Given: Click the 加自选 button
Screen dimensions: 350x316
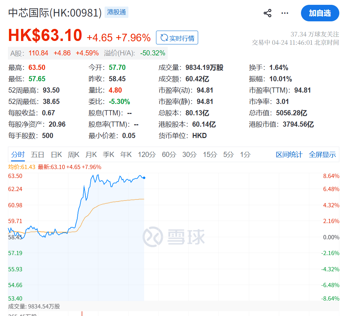Looking at the screenshot, I should [x=320, y=13].
